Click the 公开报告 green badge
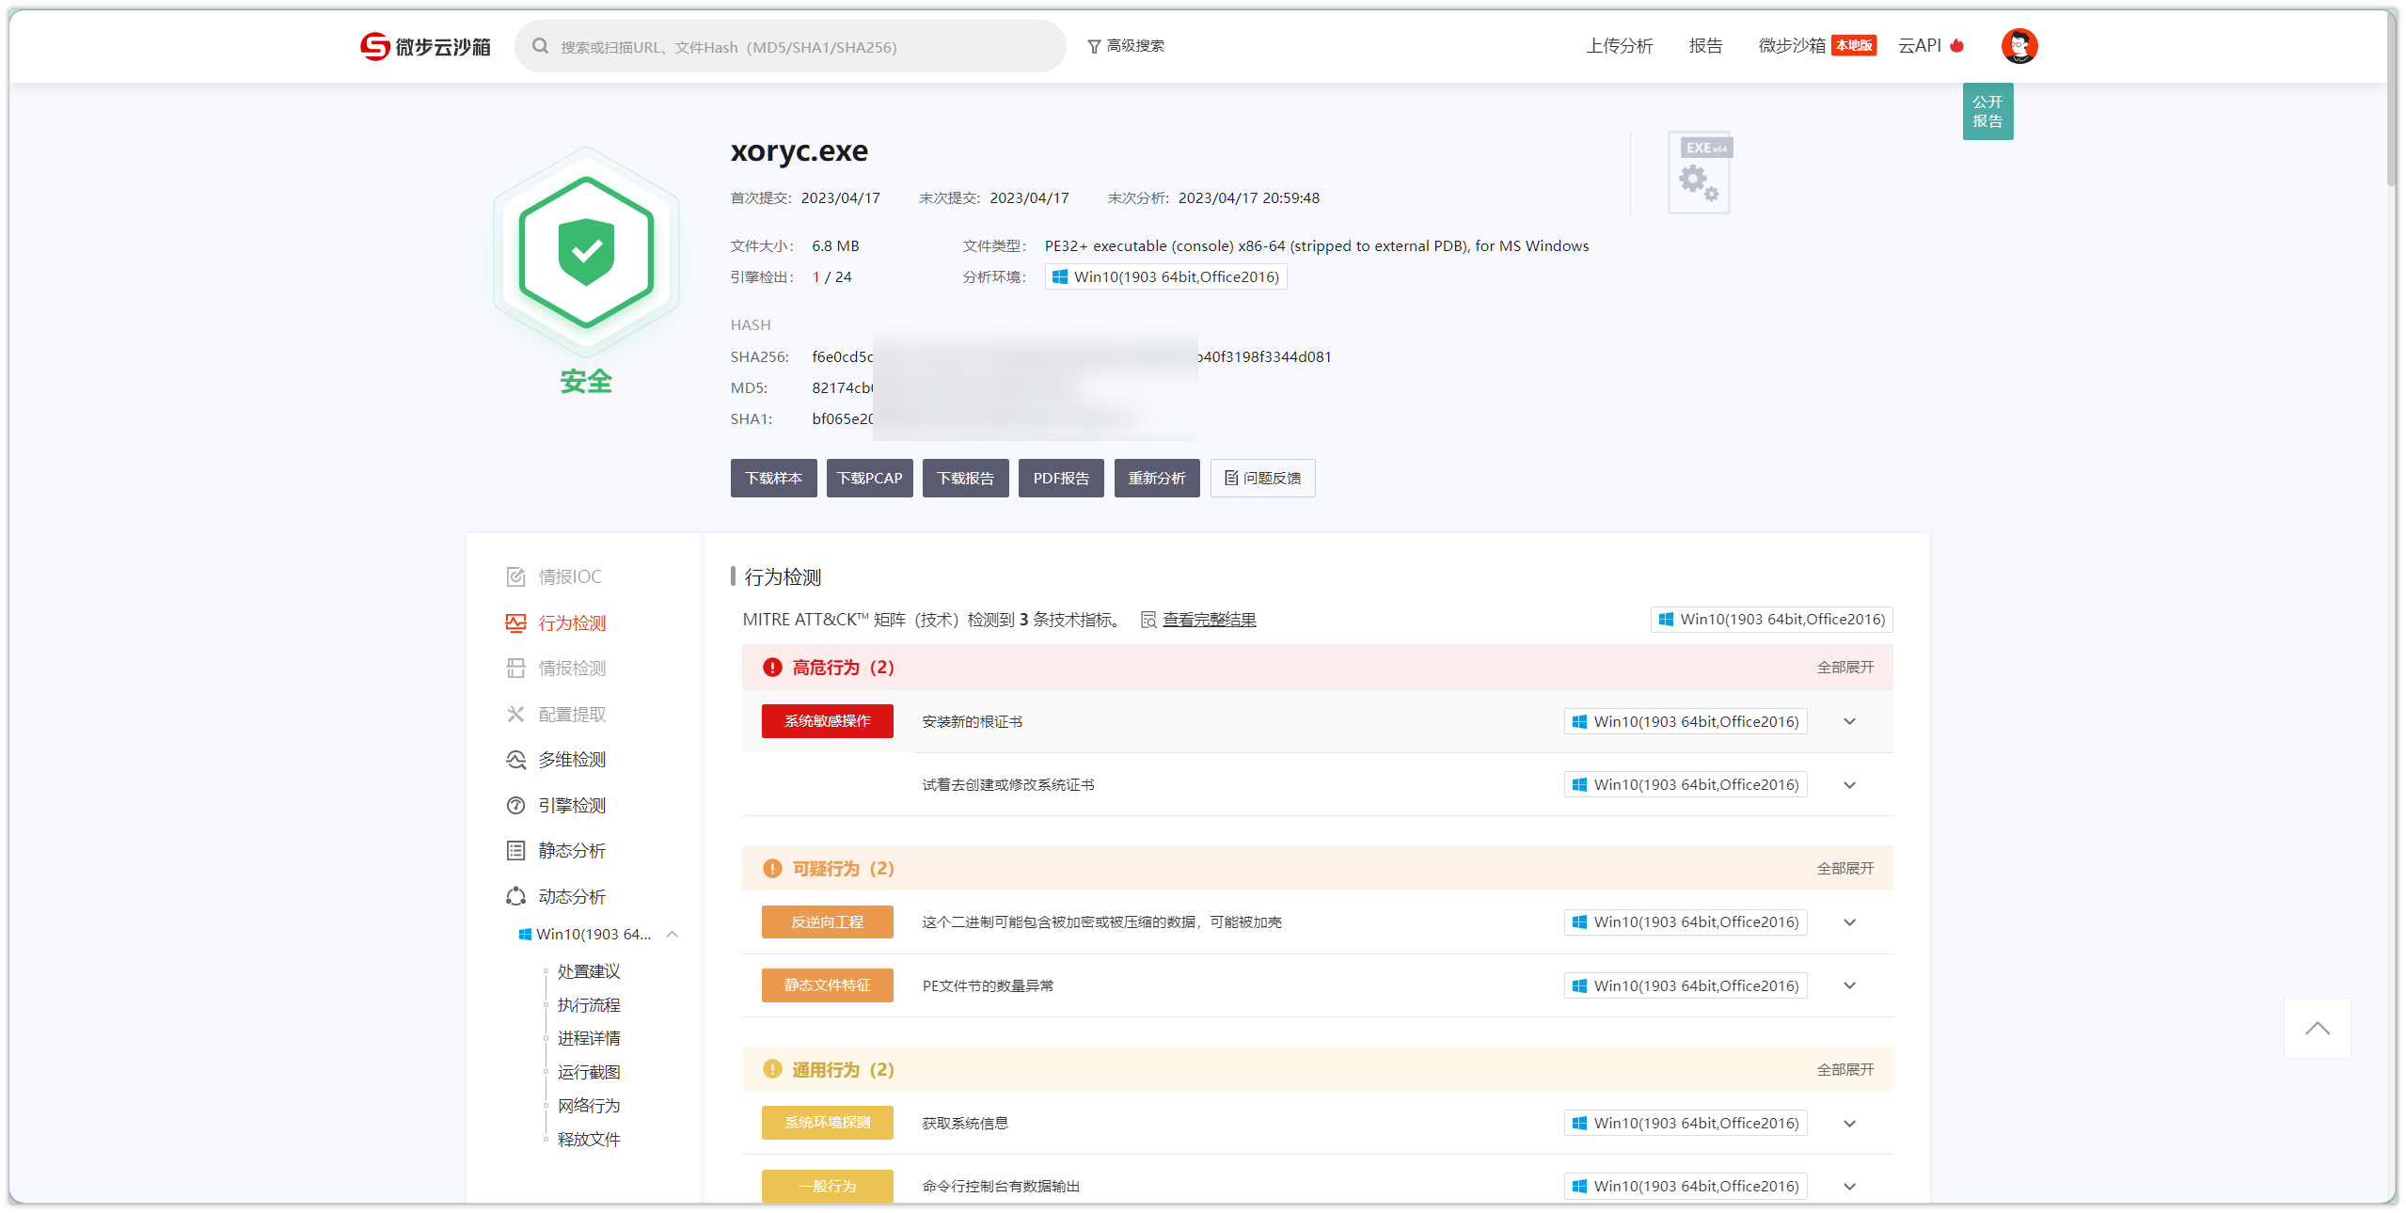Screen dimensions: 2406x1213 [x=1987, y=112]
